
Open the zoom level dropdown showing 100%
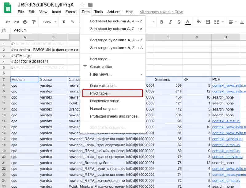(x=50, y=22)
